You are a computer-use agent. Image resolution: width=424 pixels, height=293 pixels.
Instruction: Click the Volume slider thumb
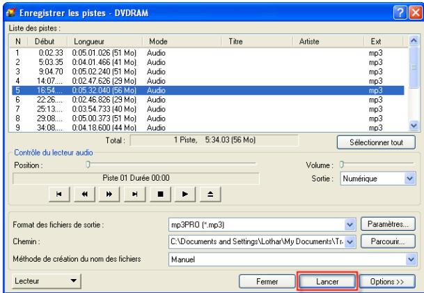point(342,164)
